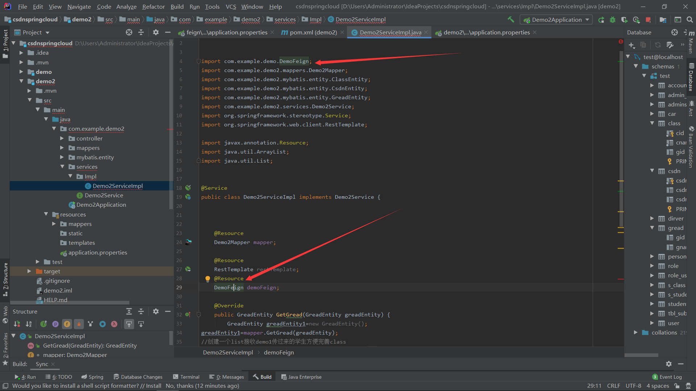Screen dimensions: 696x391
Task: Switch to pom.xml (demo2) editor tab
Action: pyautogui.click(x=313, y=33)
